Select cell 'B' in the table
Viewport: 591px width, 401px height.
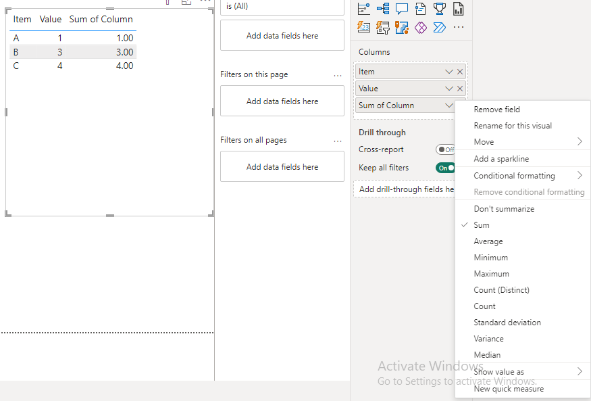point(16,52)
